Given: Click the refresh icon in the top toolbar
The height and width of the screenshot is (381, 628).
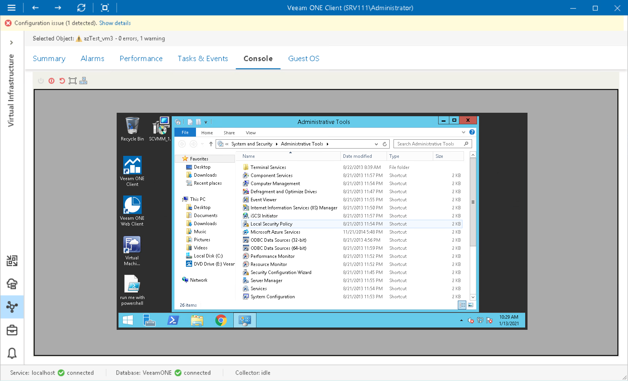Looking at the screenshot, I should tap(81, 8).
